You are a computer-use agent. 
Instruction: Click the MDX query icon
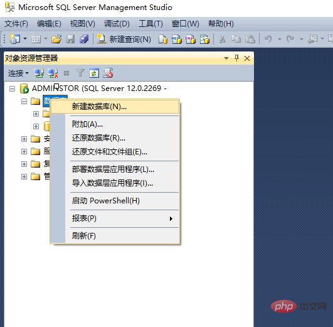pos(177,39)
